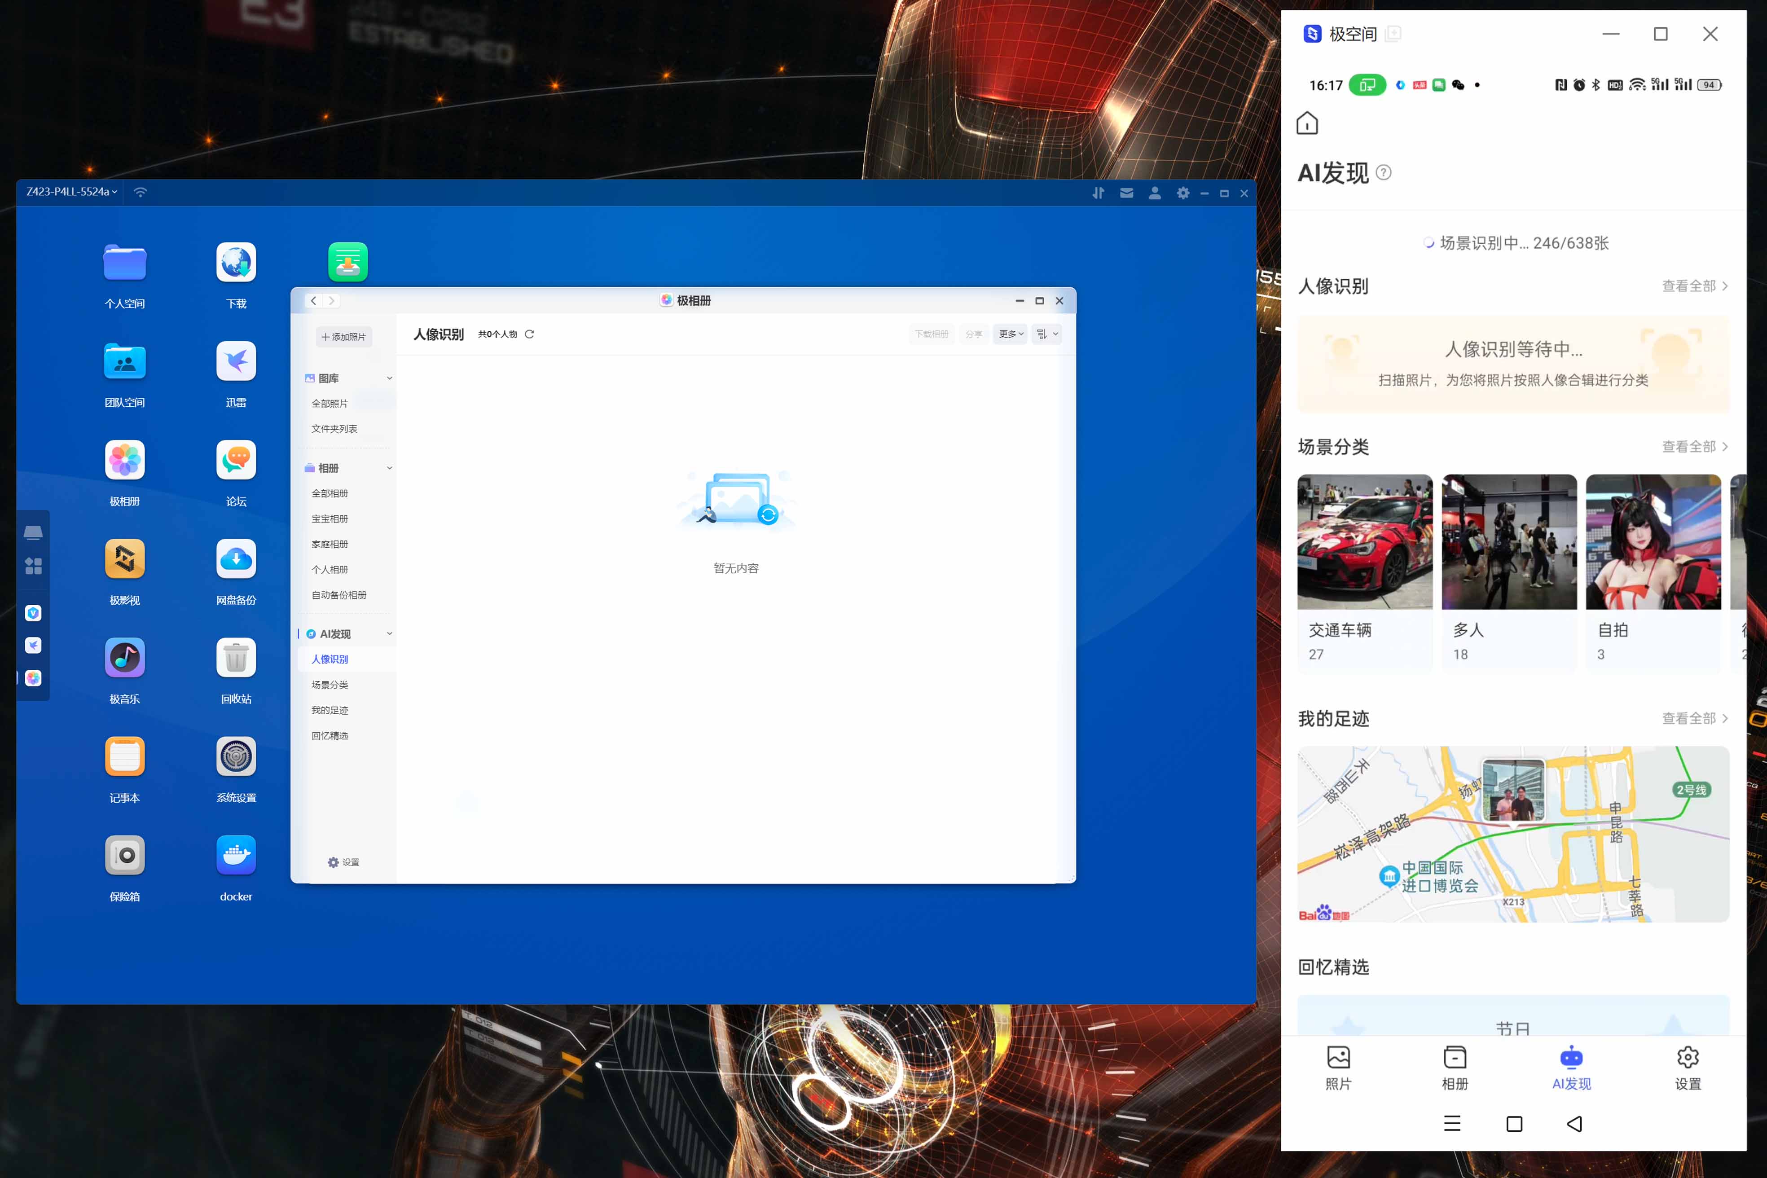This screenshot has height=1178, width=1767.
Task: Open the 保险箱 safe icon
Action: pyautogui.click(x=125, y=855)
